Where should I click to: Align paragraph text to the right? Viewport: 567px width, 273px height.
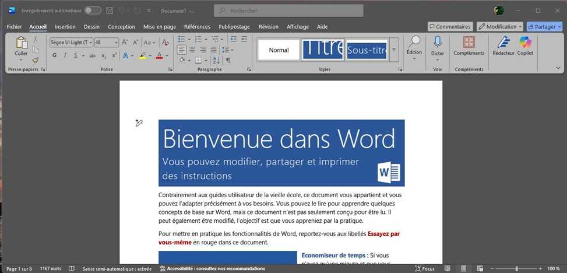[203, 50]
